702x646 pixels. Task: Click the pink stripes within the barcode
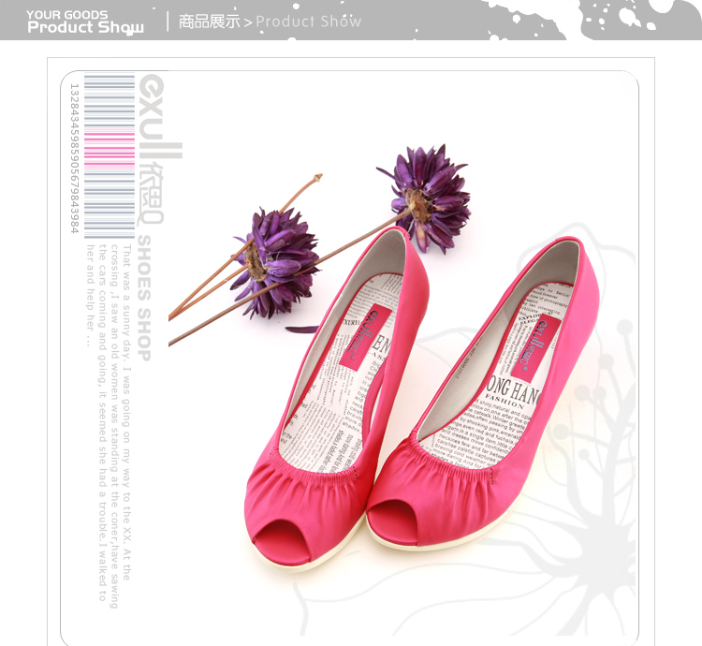point(110,152)
